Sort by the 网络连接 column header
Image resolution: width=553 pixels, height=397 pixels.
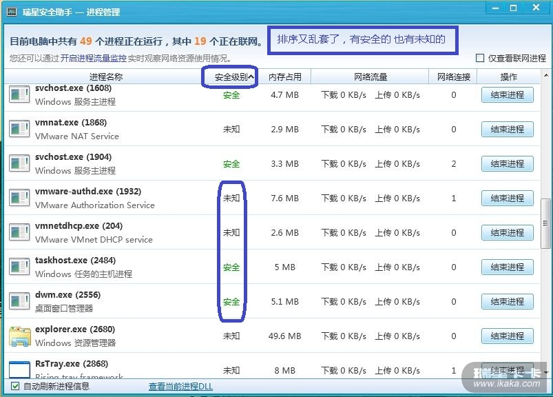tap(454, 77)
